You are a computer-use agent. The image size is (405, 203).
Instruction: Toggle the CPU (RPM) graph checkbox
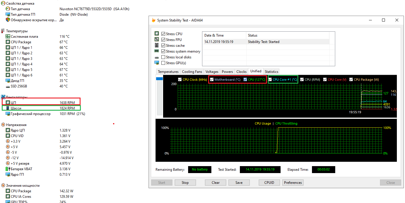(x=302, y=80)
